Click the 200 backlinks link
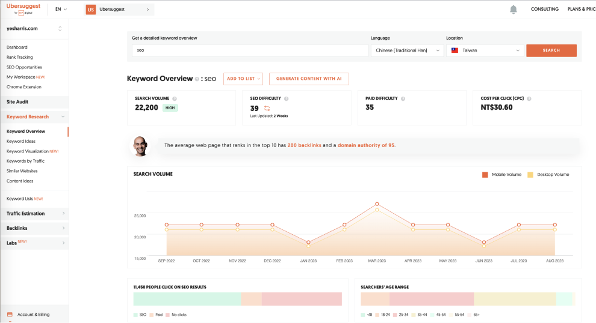This screenshot has height=323, width=596. (x=305, y=145)
